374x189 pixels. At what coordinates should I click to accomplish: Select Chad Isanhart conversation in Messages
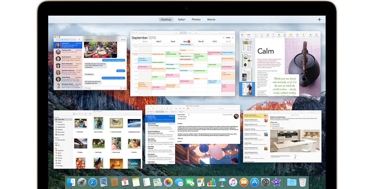[x=68, y=59]
